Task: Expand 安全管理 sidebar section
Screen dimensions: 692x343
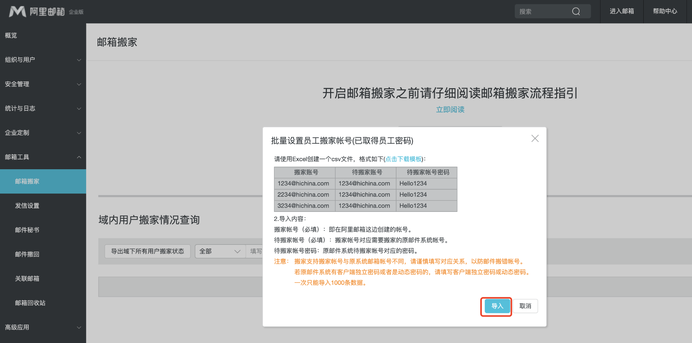Action: click(43, 84)
